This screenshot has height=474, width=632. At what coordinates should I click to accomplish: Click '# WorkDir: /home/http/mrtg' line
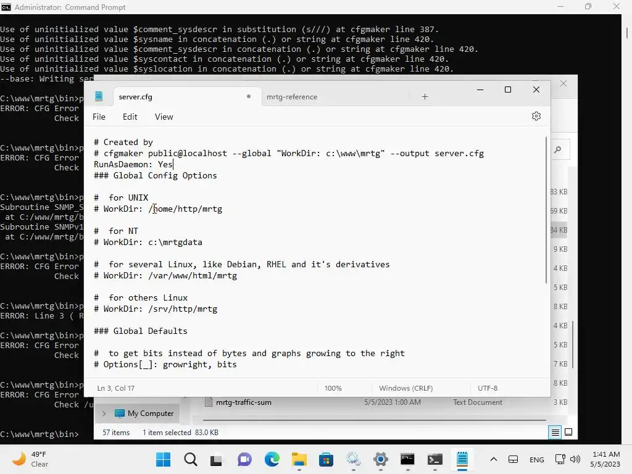pos(158,209)
